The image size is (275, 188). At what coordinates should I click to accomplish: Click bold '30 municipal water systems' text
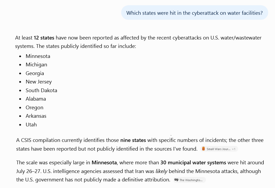(193, 162)
